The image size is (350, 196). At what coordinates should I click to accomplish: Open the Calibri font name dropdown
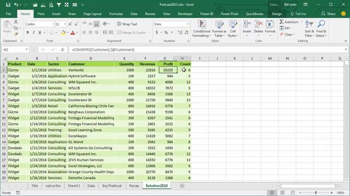click(53, 24)
